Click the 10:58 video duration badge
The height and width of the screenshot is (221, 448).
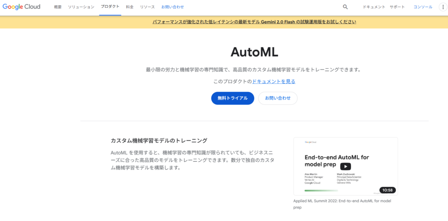click(387, 190)
